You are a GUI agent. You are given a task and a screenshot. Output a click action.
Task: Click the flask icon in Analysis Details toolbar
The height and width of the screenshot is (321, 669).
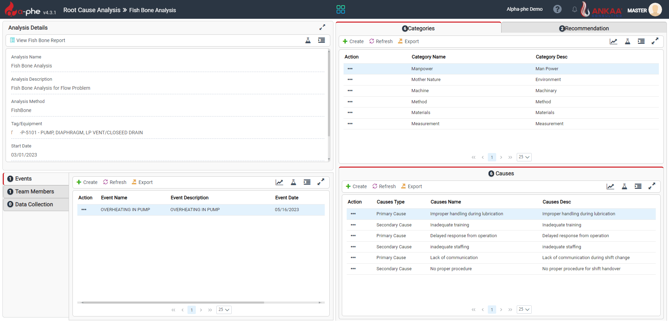(308, 40)
